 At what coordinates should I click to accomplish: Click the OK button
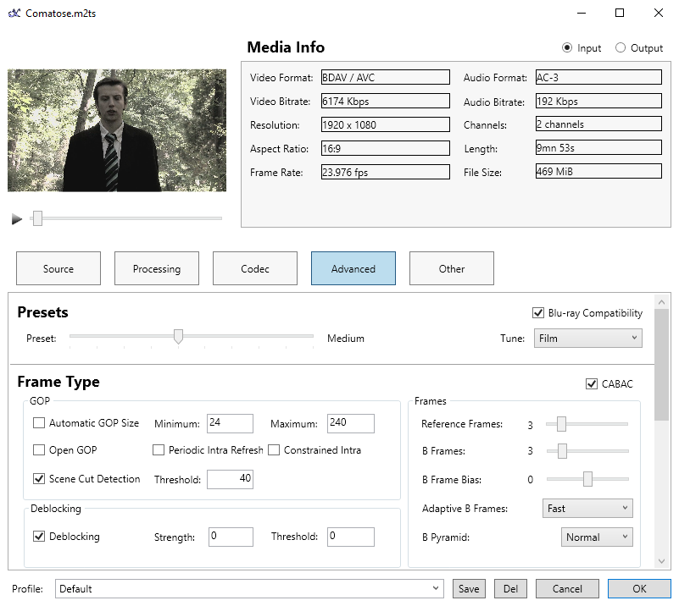tap(639, 589)
